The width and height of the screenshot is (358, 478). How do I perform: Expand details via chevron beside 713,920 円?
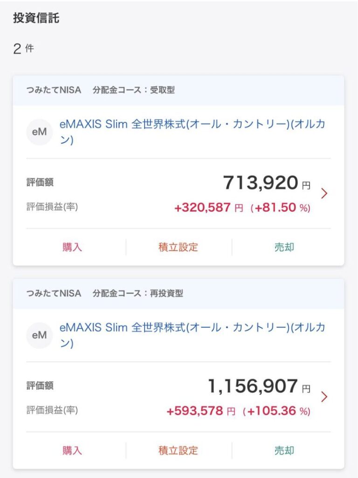click(x=324, y=193)
